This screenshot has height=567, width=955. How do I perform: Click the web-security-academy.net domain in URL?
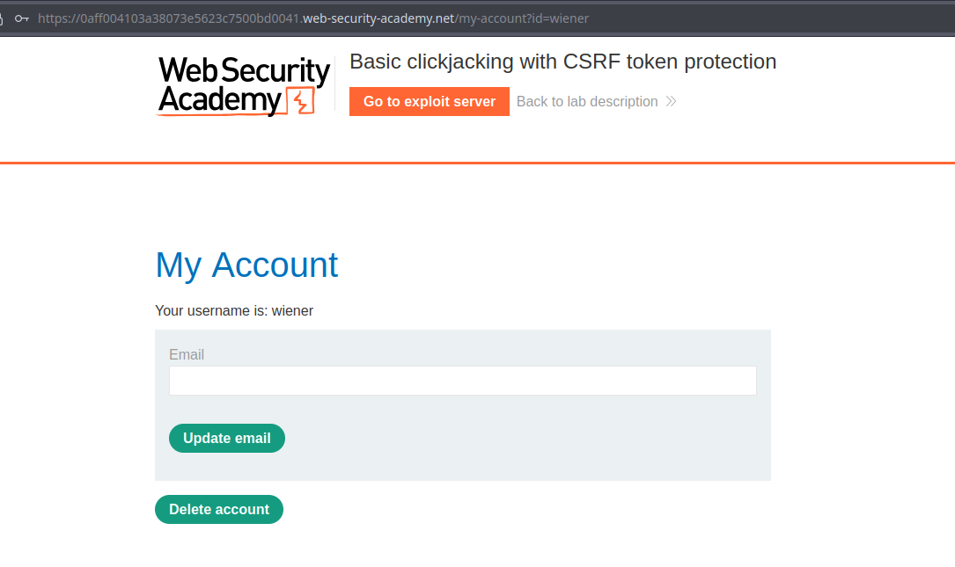[378, 18]
